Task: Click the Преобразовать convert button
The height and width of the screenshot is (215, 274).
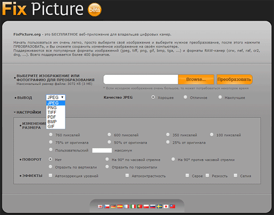Action: point(234,79)
